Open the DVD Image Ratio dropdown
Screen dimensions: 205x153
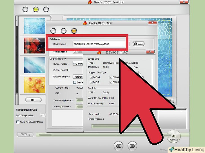[43, 115]
